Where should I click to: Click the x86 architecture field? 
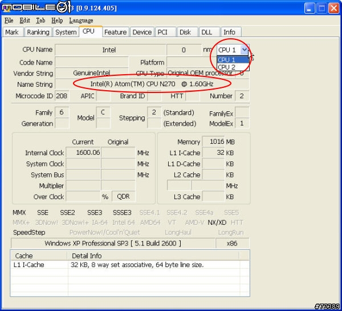(x=232, y=243)
